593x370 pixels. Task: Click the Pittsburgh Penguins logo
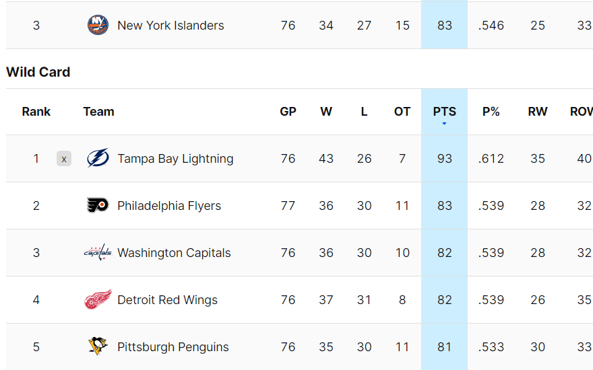(x=98, y=346)
